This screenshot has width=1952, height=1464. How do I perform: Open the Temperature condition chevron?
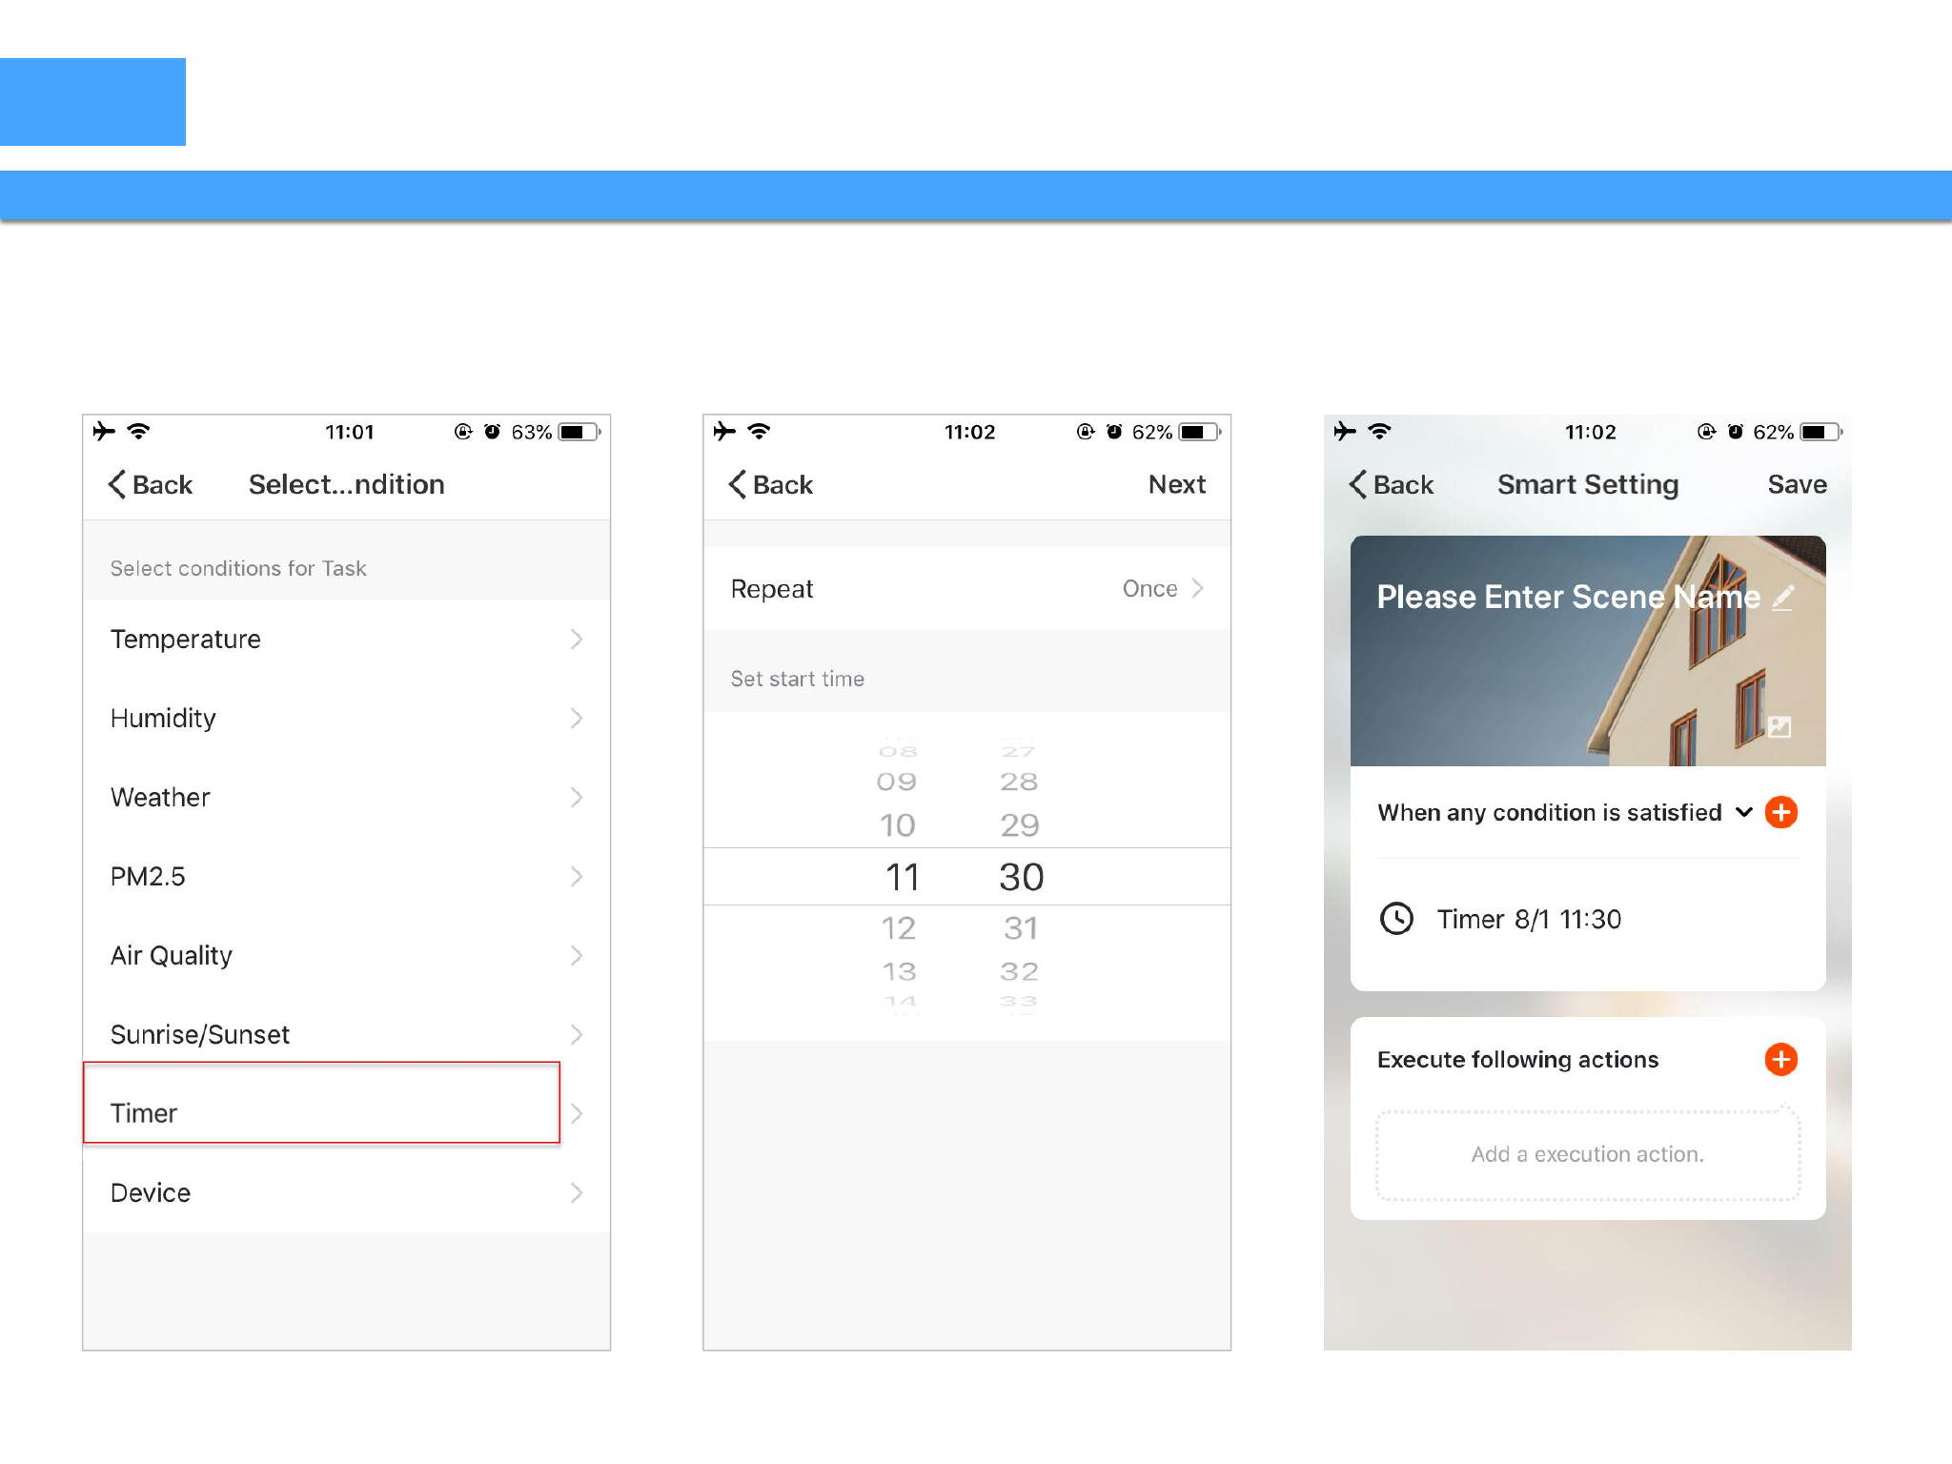point(577,639)
